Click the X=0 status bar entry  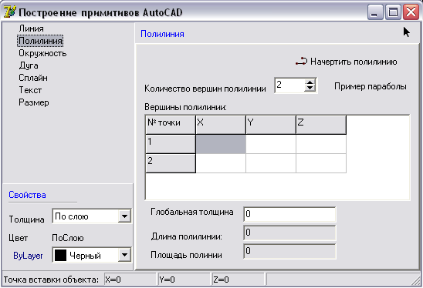[x=130, y=280]
